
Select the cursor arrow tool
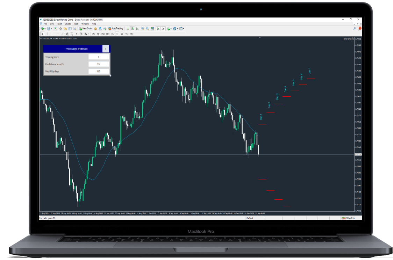coord(42,34)
